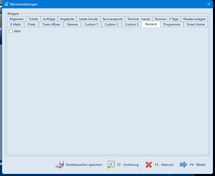Image resolution: width=215 pixels, height=176 pixels.
Task: Click the blue arrow Weiter icon
Action: (x=184, y=164)
